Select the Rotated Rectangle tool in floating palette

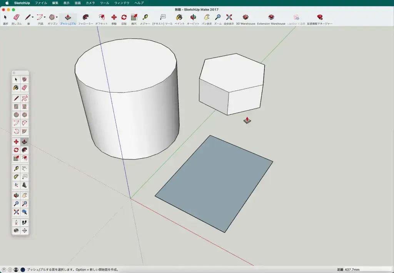(x=24, y=106)
